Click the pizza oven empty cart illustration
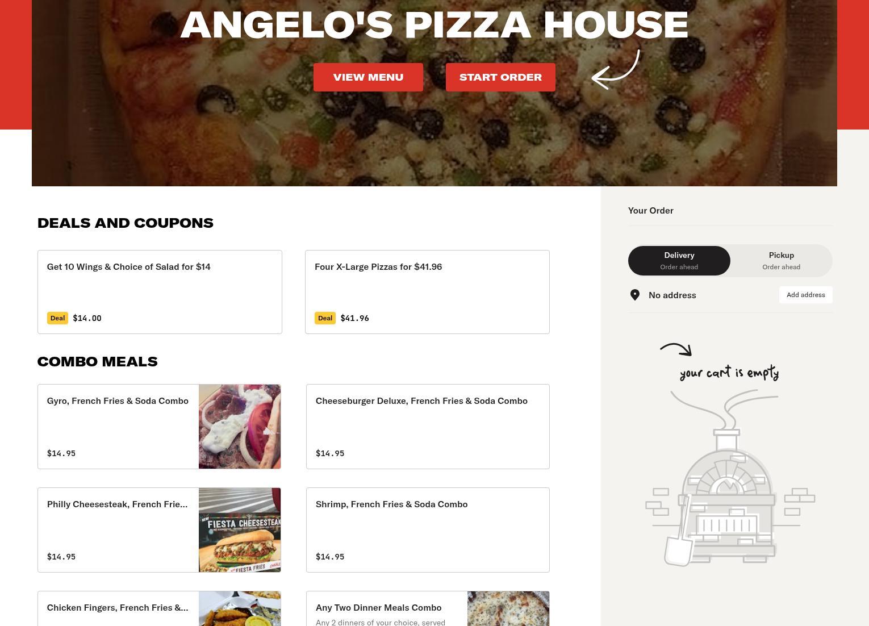This screenshot has height=626, width=869. pyautogui.click(x=730, y=478)
